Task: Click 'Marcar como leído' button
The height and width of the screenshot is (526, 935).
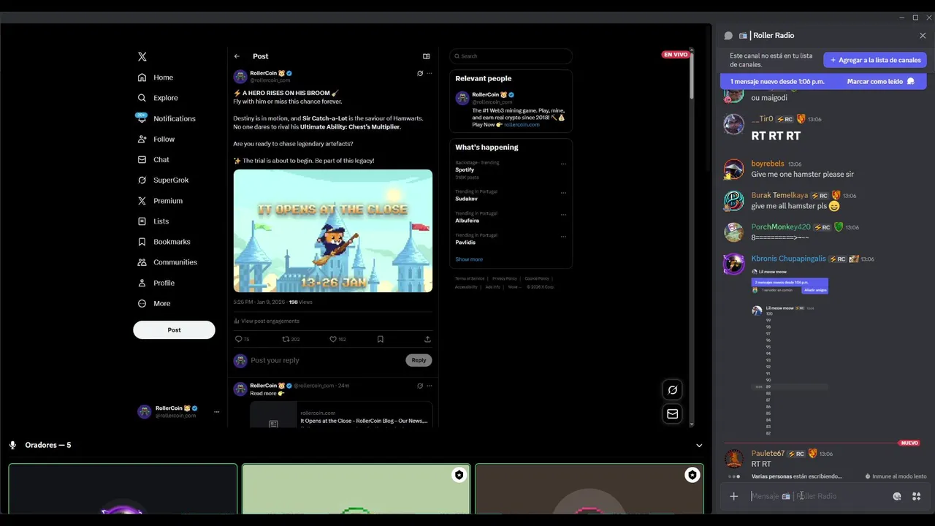Action: point(880,82)
